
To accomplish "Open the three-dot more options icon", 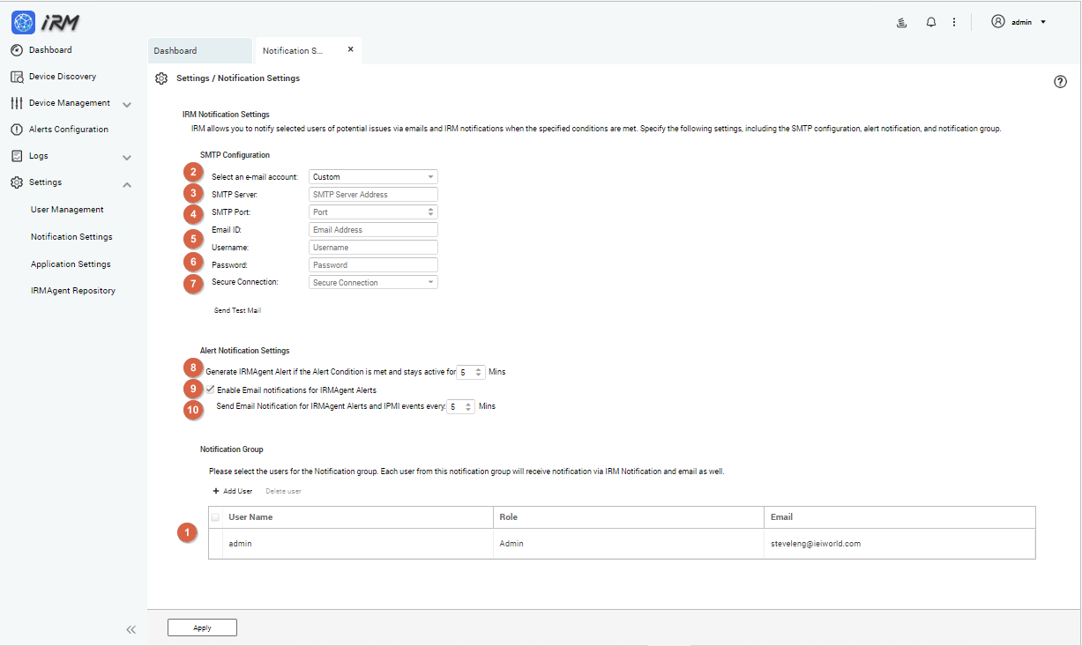I will click(954, 21).
